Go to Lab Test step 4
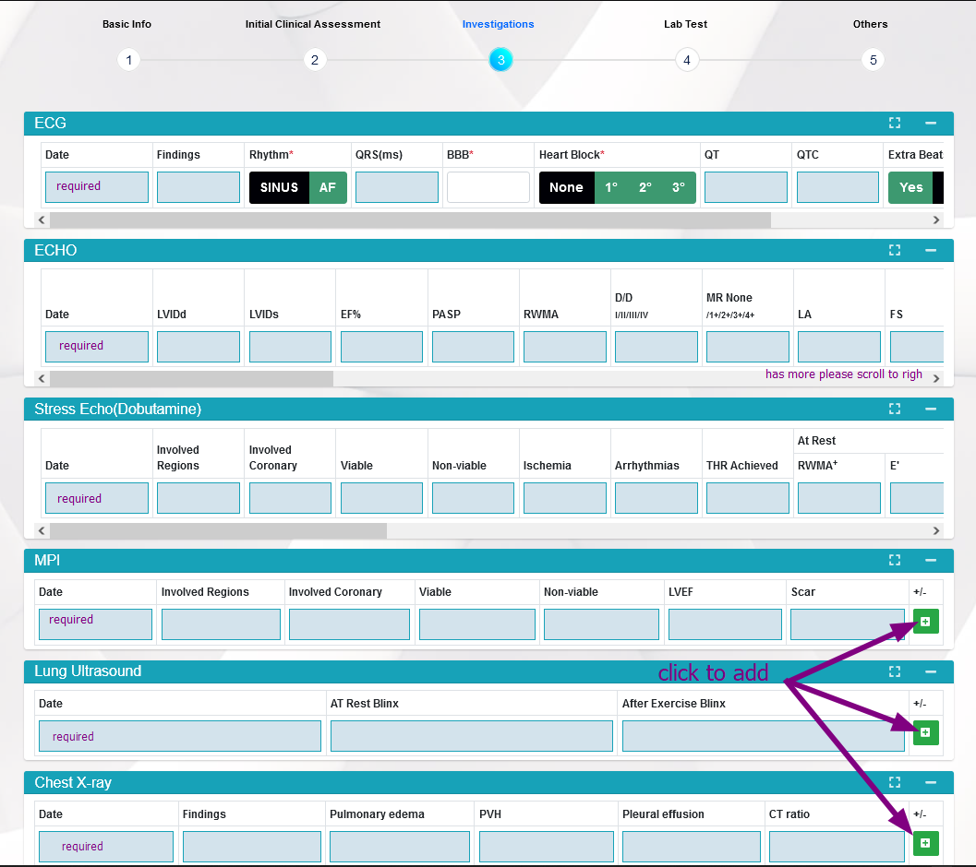 (x=686, y=60)
